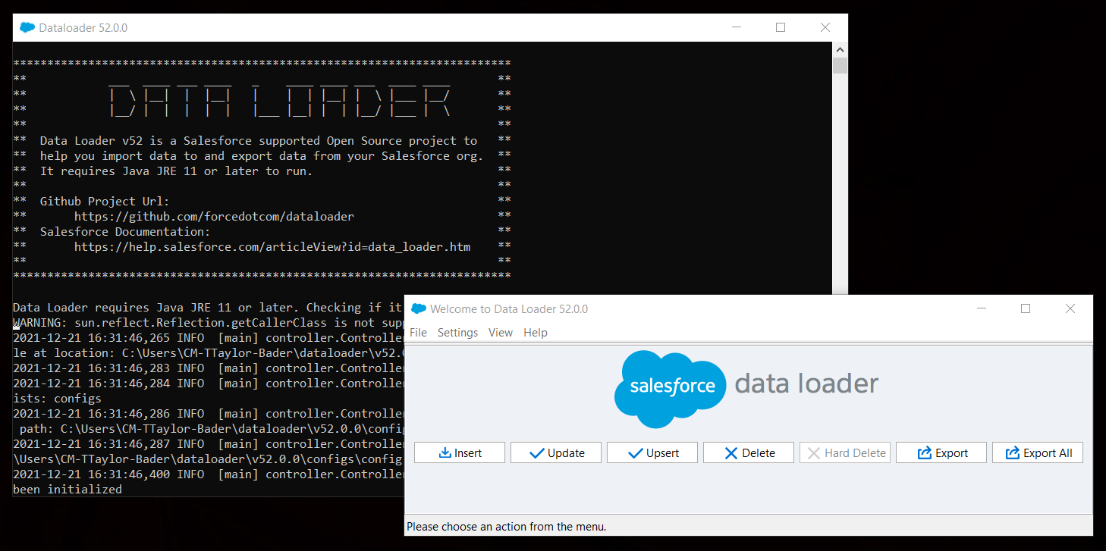1106x551 pixels.
Task: Click the Export All button
Action: 1038,452
